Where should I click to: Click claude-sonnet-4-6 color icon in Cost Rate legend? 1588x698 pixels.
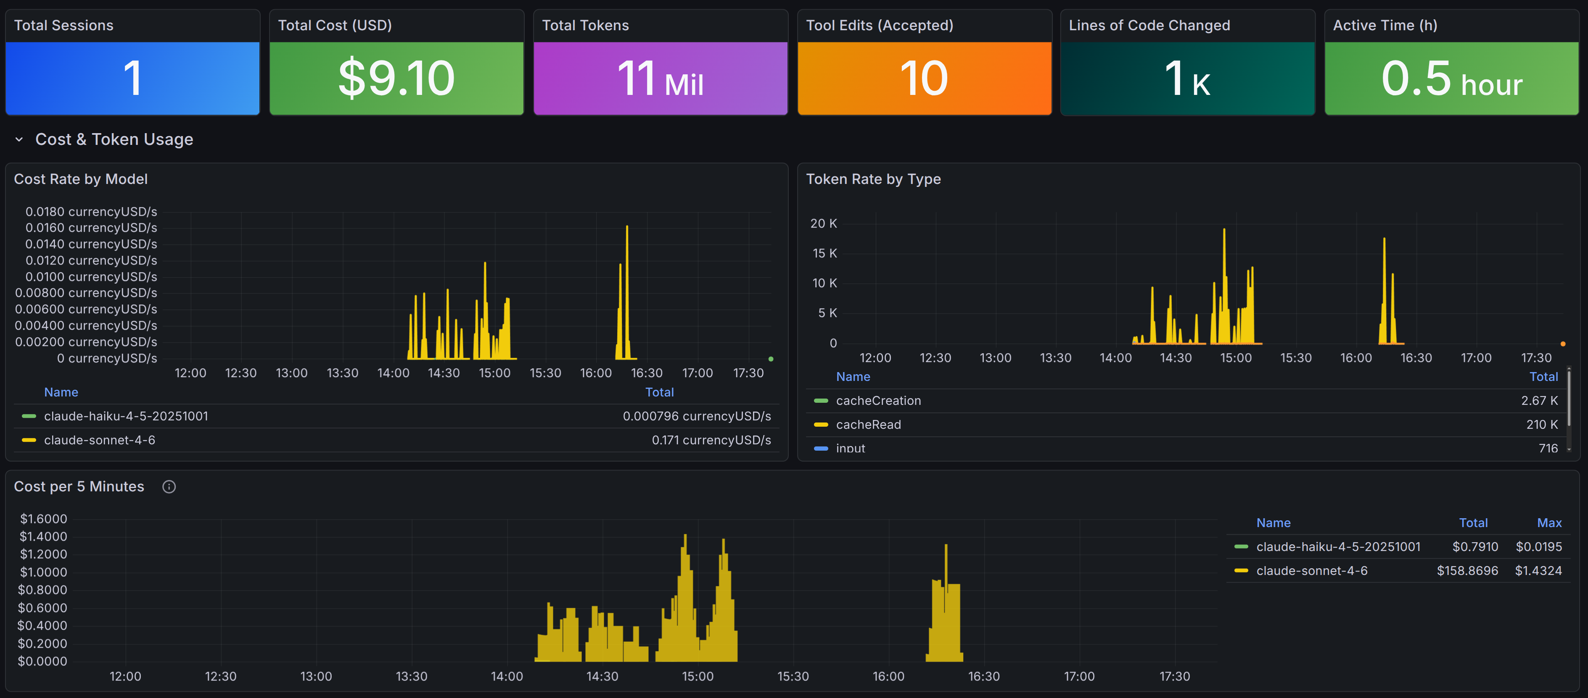29,440
